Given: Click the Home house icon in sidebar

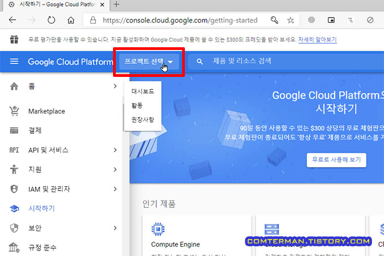Looking at the screenshot, I should point(14,86).
